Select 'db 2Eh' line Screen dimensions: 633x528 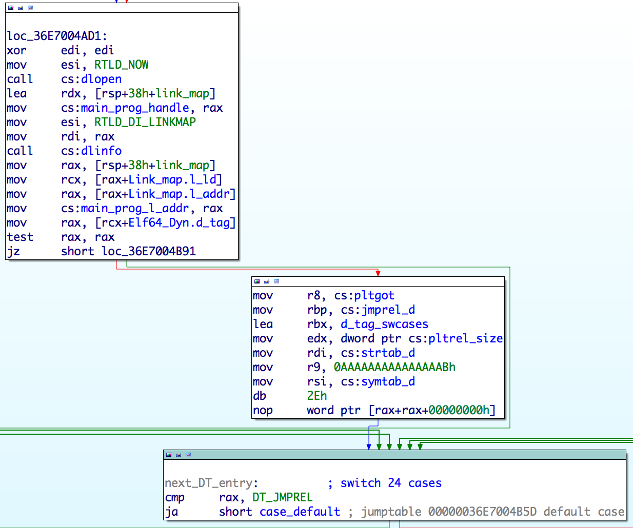(290, 396)
